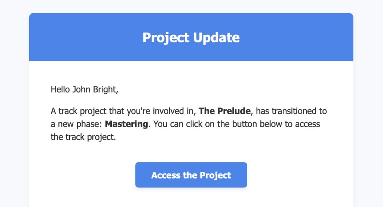Click the phrase "a new phase:"

click(76, 124)
